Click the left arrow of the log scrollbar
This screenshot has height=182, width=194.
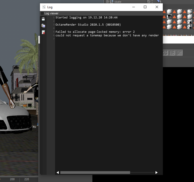(58, 173)
